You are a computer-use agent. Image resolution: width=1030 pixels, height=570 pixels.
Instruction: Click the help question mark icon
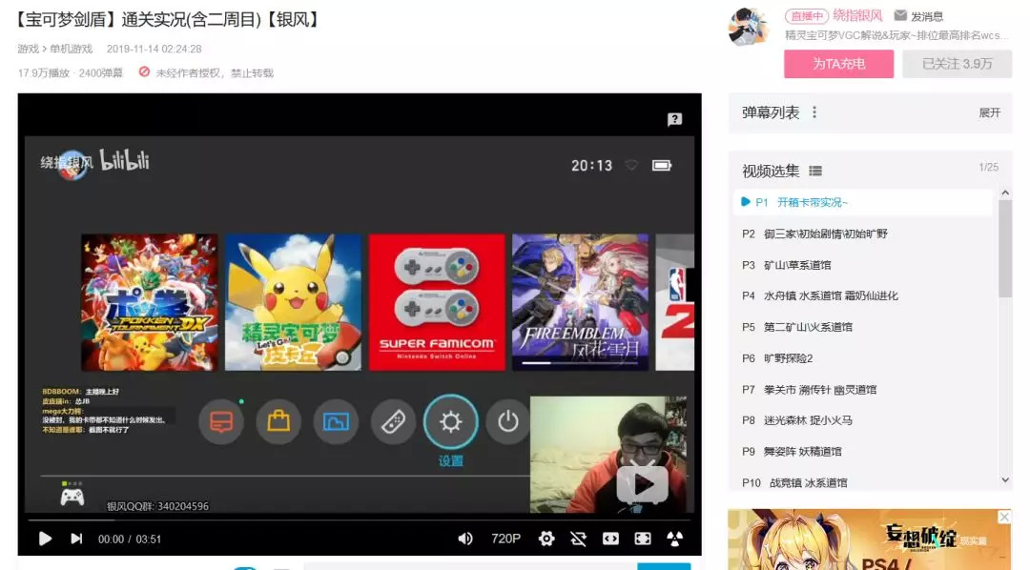tap(674, 119)
